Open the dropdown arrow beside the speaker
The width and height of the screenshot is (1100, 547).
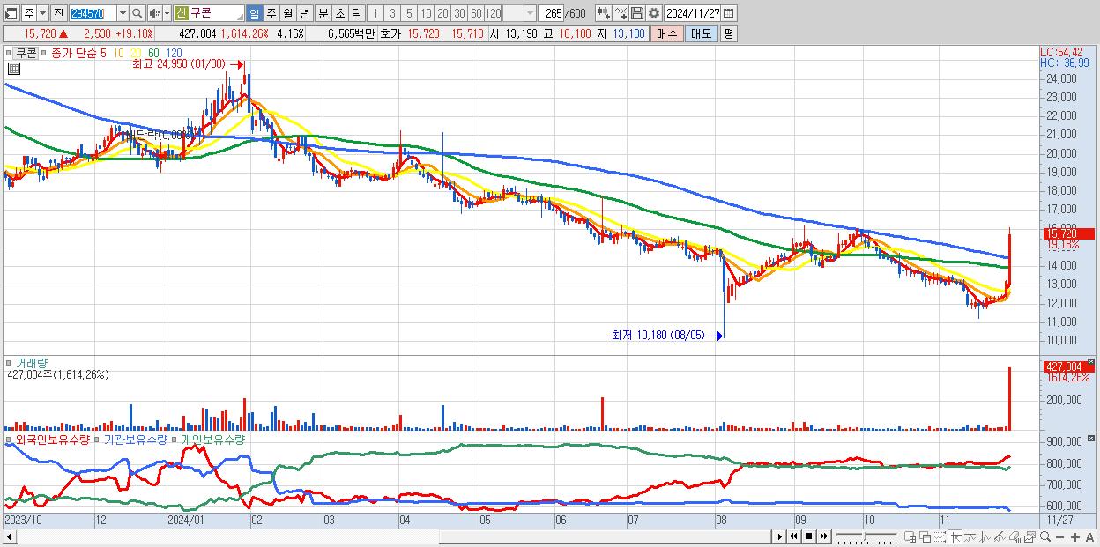167,13
